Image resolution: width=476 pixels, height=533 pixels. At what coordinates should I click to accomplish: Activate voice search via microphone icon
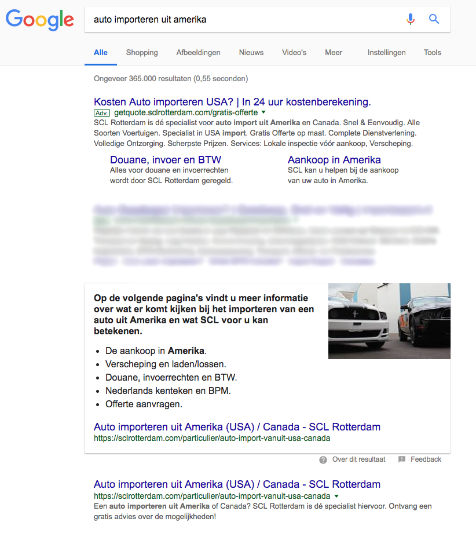click(411, 19)
